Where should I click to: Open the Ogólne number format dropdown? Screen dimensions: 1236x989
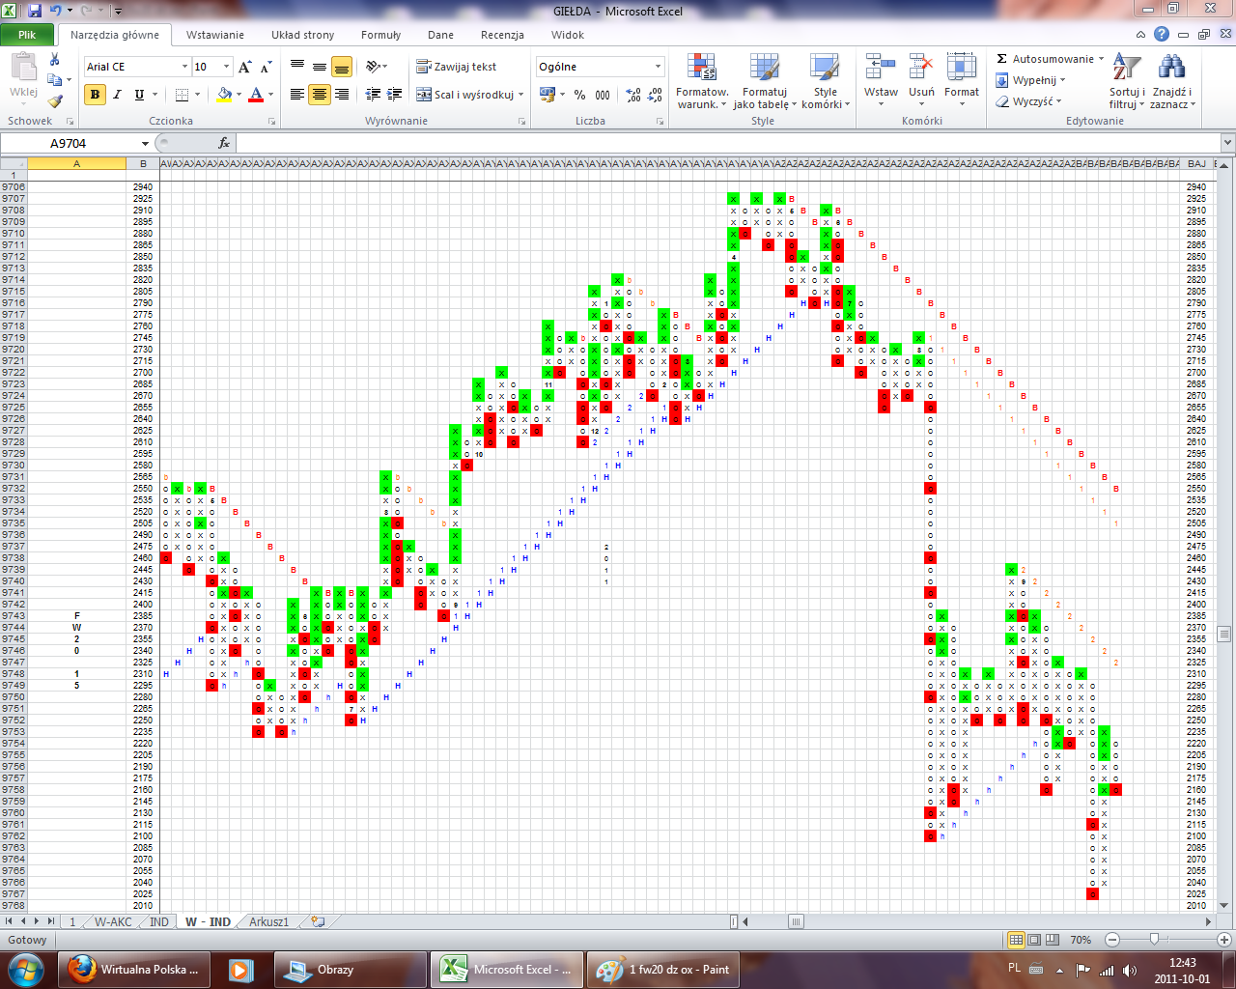coord(658,67)
